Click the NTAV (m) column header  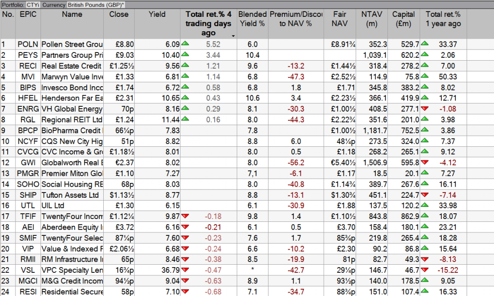(x=372, y=19)
